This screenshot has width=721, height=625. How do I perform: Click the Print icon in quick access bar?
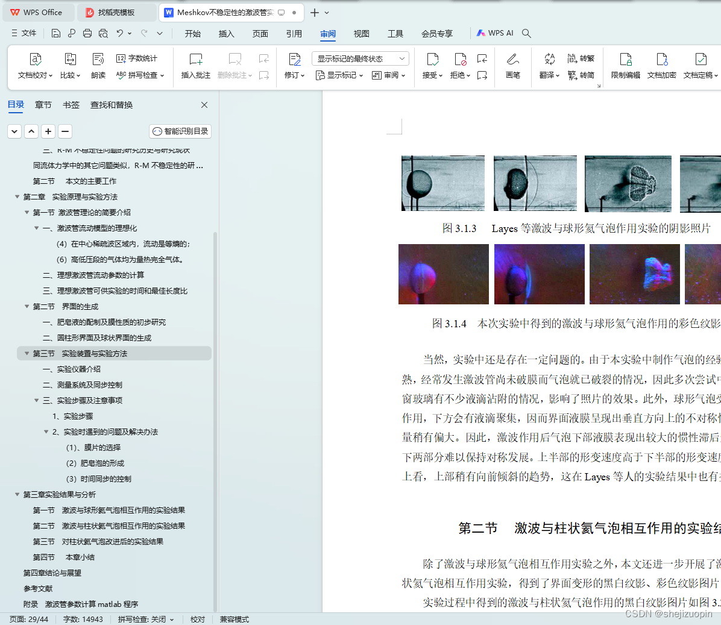[x=87, y=33]
